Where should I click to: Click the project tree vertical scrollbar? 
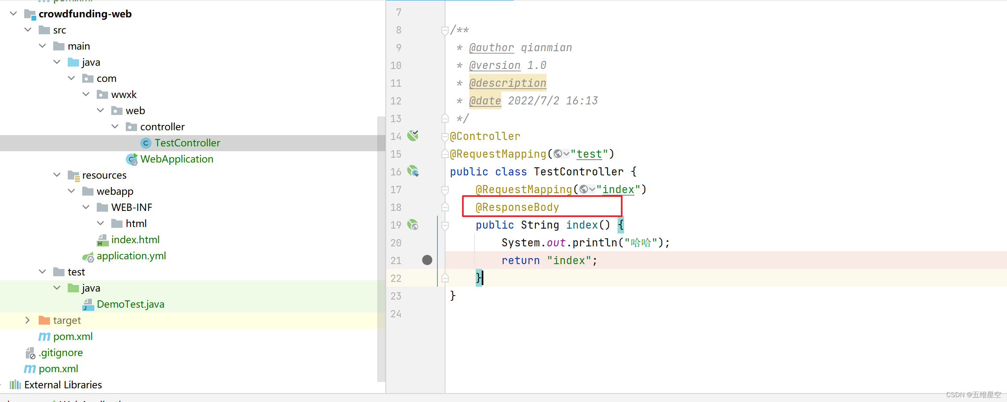(x=381, y=249)
